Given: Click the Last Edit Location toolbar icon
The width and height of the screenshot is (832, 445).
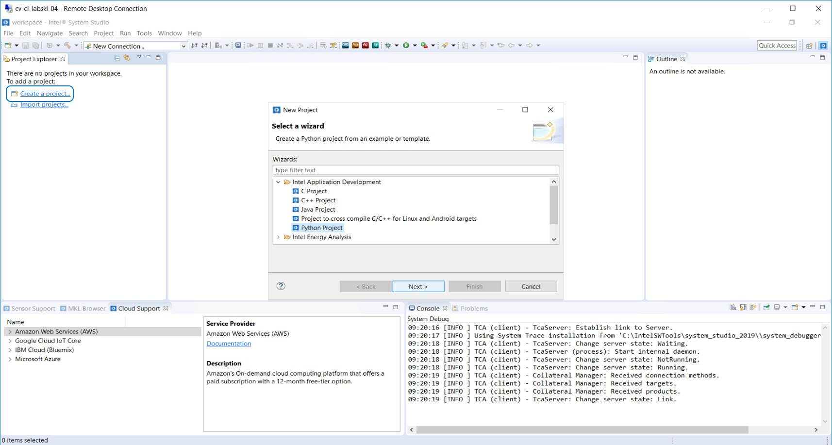Looking at the screenshot, I should click(x=501, y=46).
